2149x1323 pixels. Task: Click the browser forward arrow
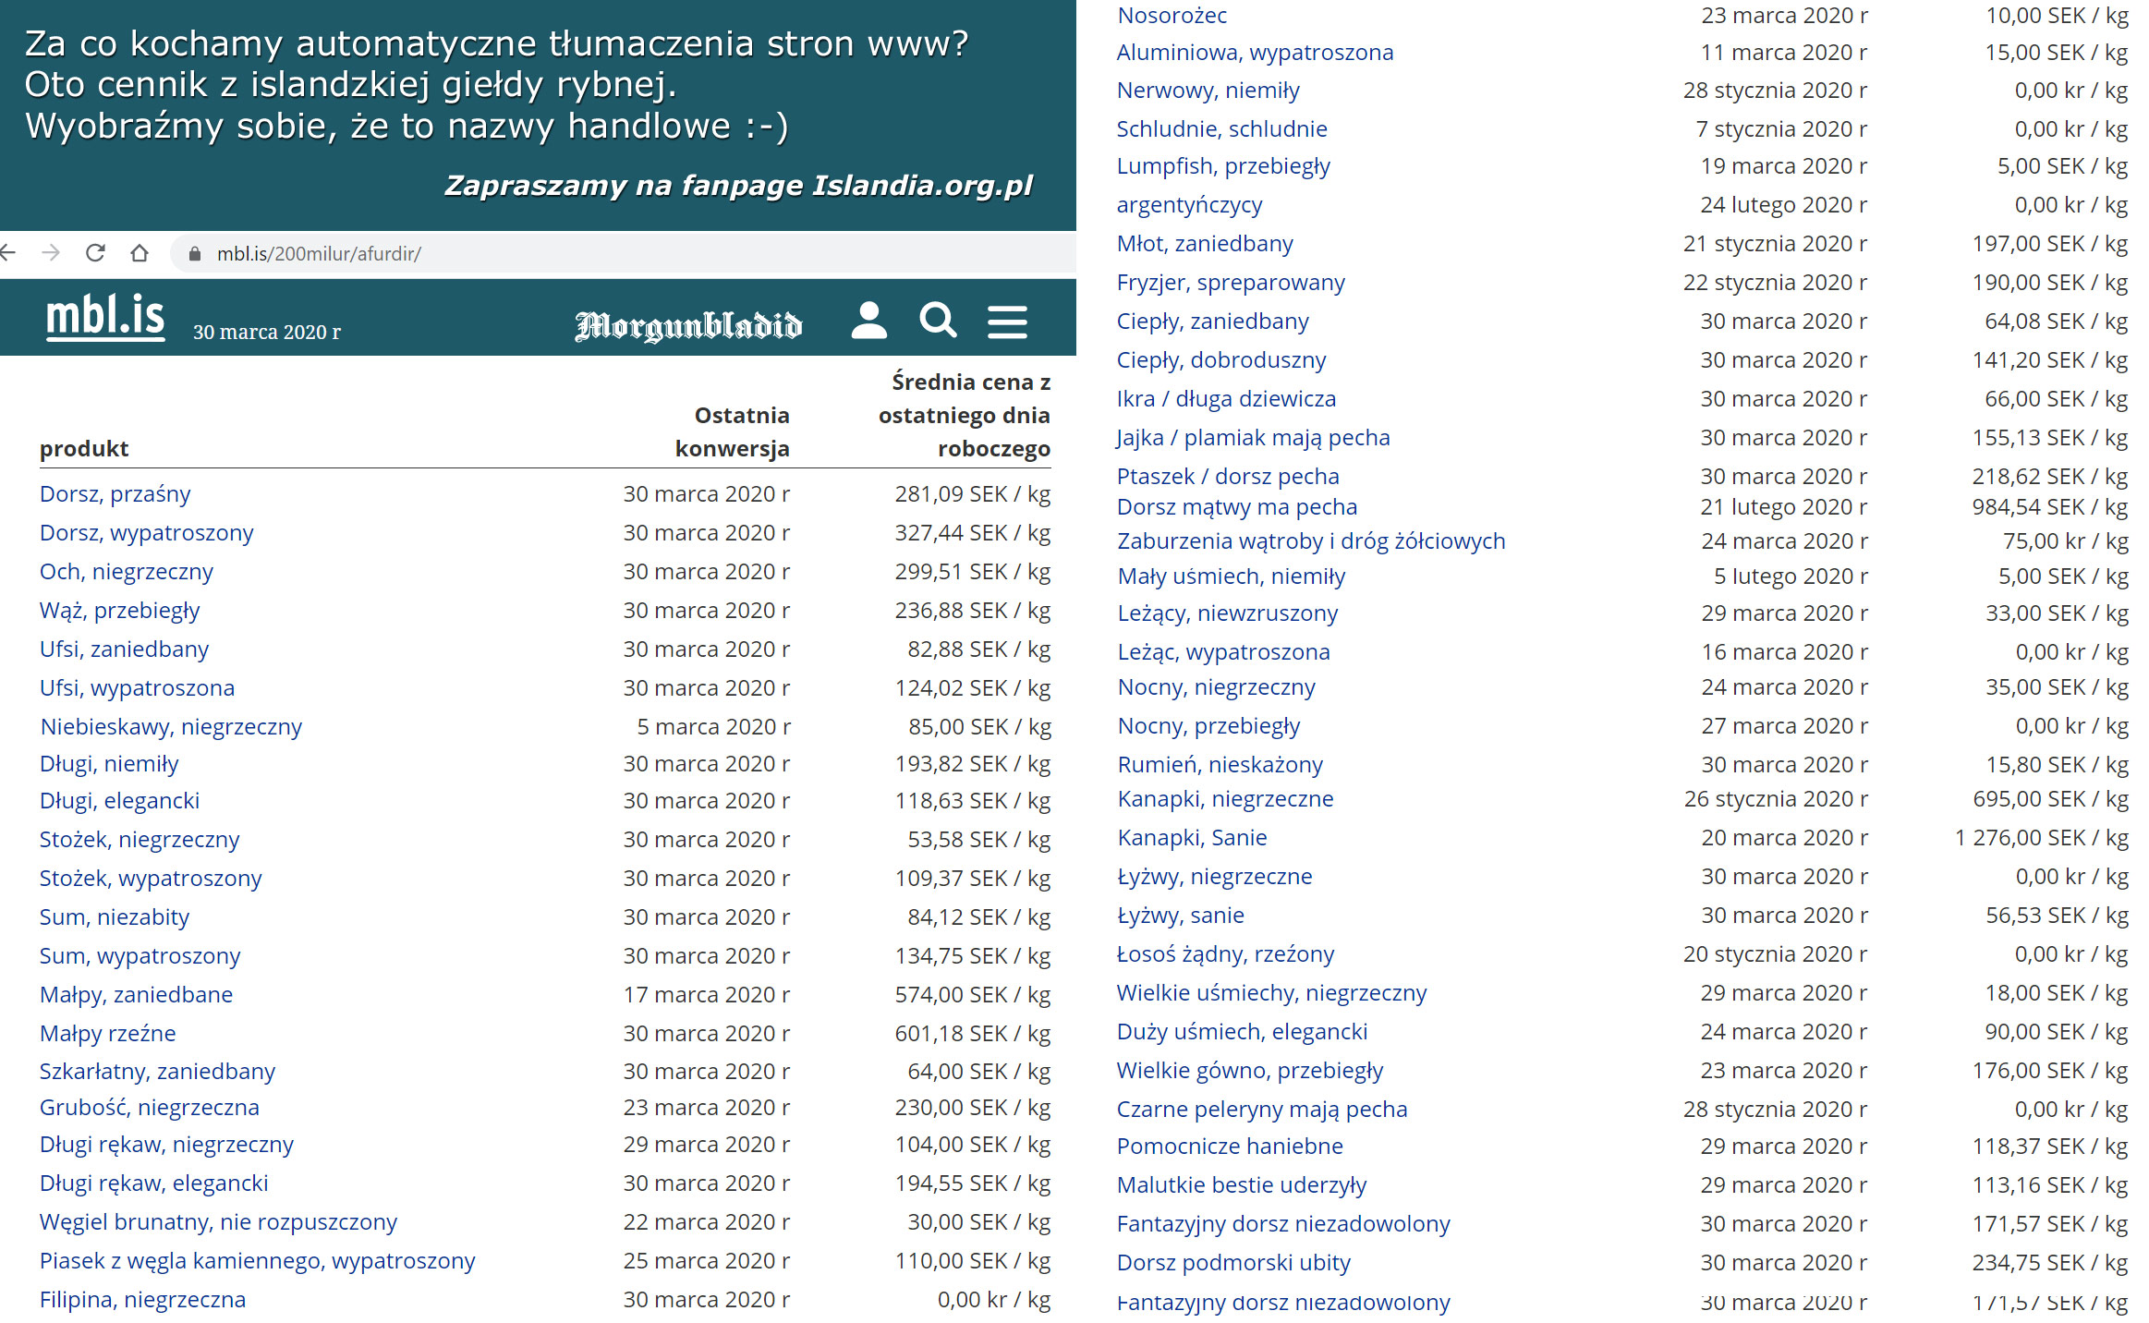coord(51,253)
